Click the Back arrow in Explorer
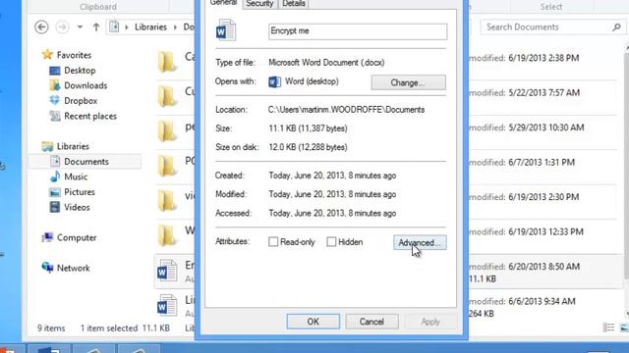 point(41,27)
